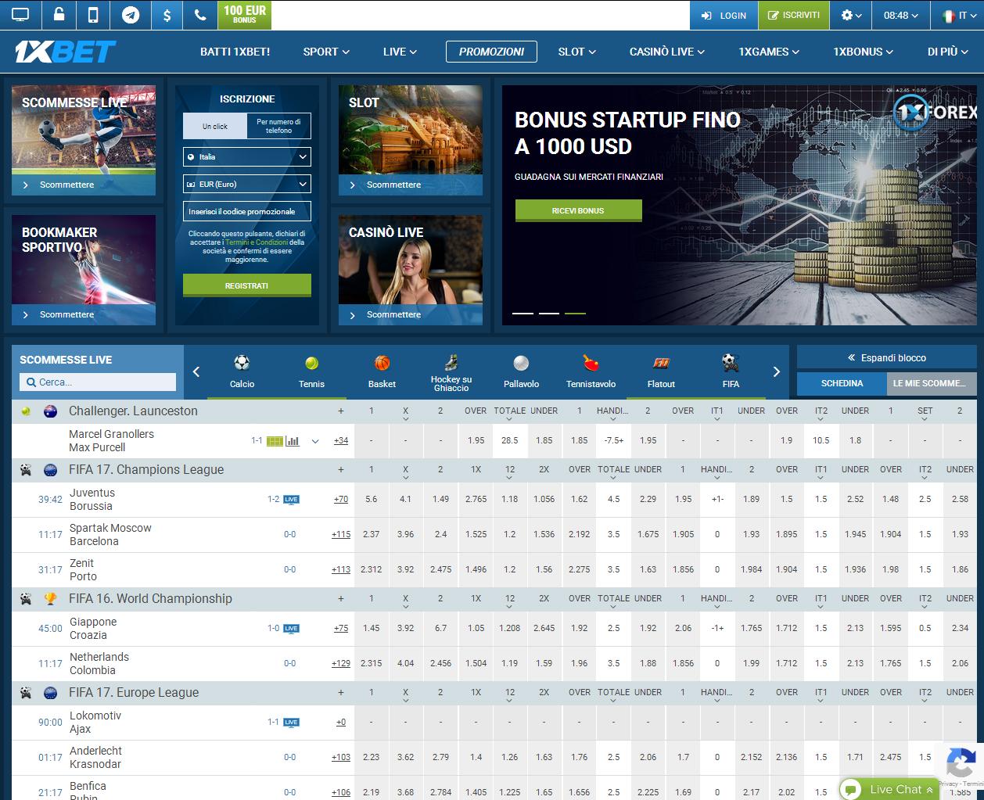Open Granollers vs Purcell statistics chart icon
The width and height of the screenshot is (984, 800).
(293, 441)
